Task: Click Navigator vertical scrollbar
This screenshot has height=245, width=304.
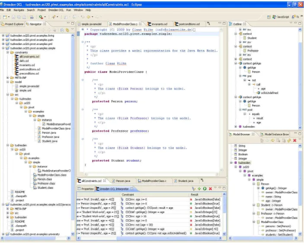Action: pos(73,130)
